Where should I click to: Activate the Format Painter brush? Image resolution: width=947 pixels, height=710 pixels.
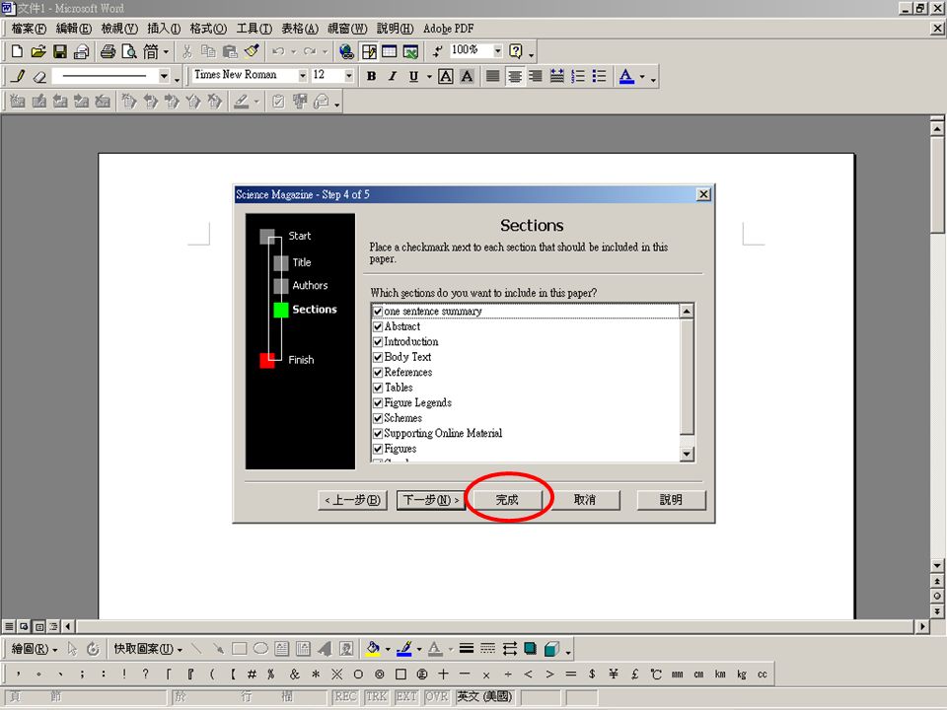tap(252, 51)
